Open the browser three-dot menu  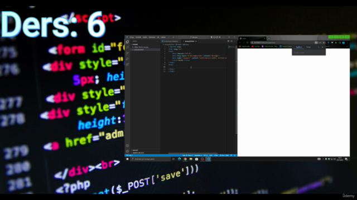tap(347, 43)
